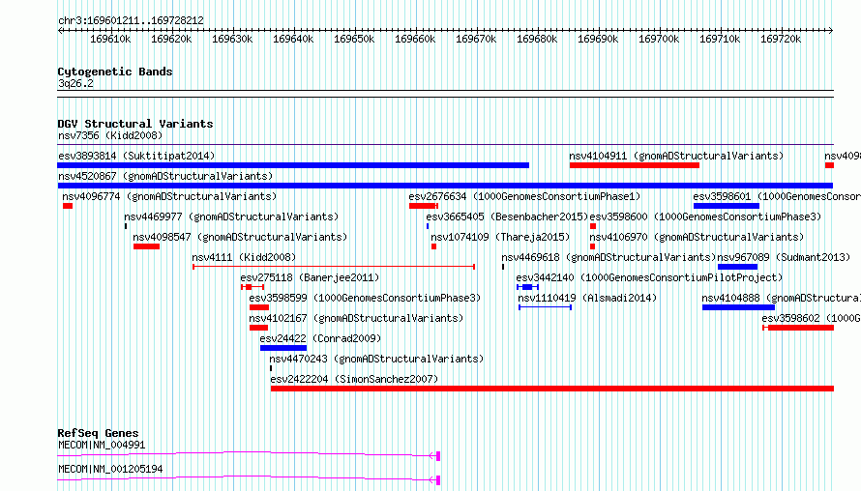Click the 169610k ruler tick label
The image size is (861, 491).
tap(110, 39)
